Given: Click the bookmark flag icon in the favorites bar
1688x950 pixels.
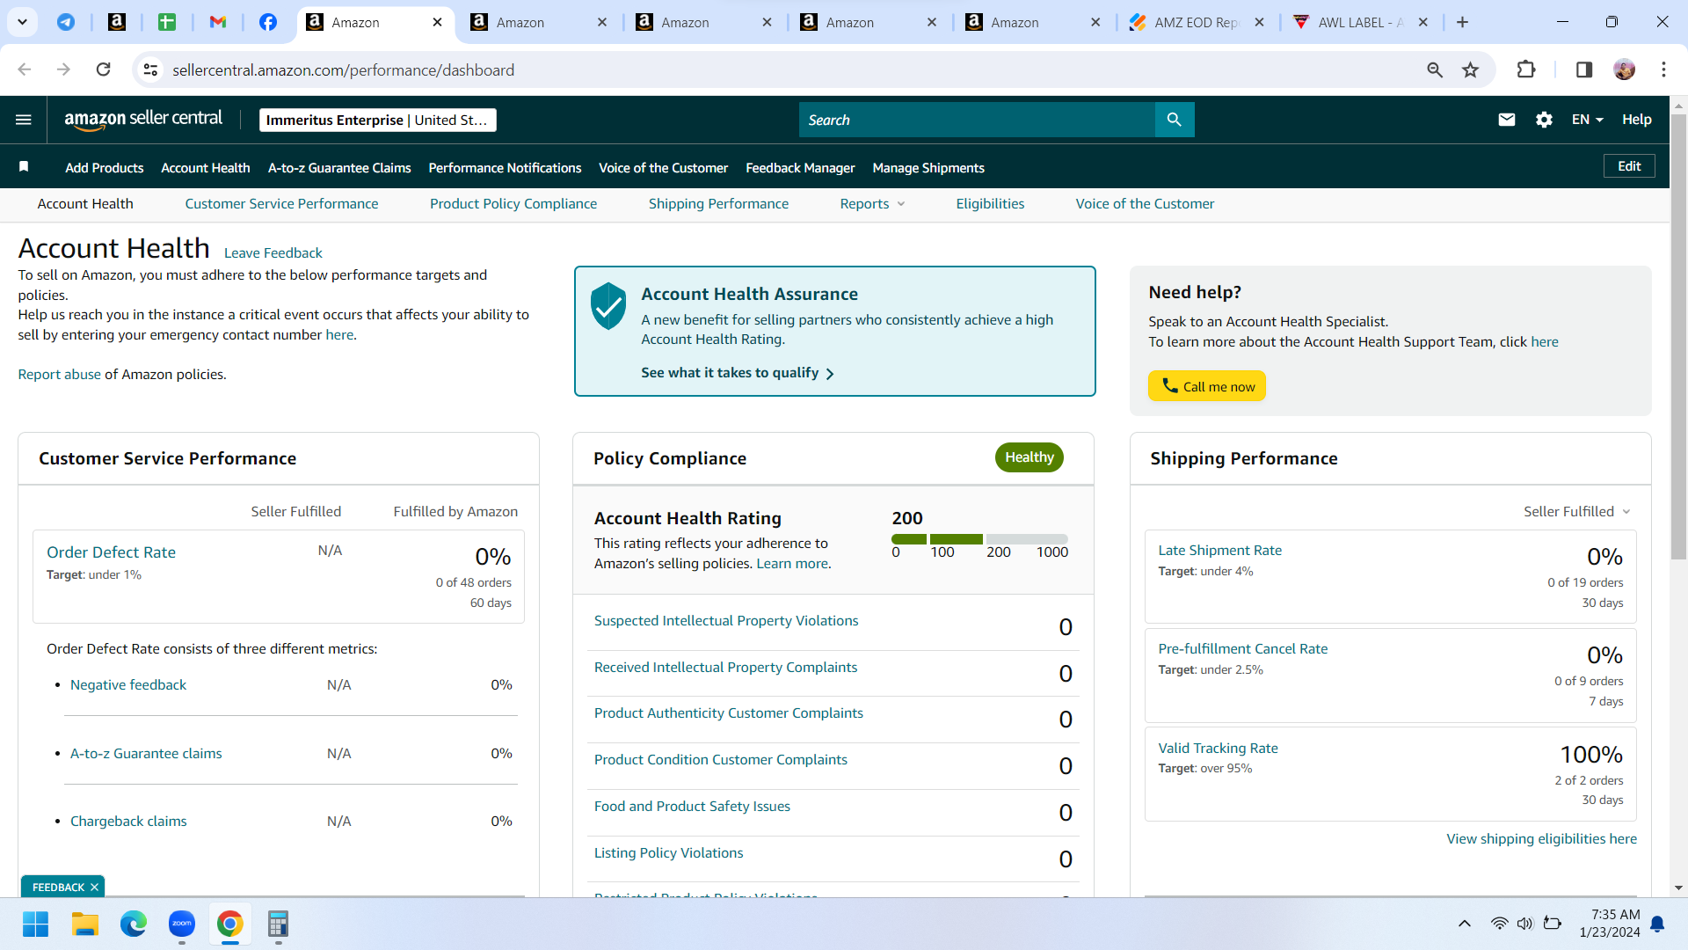Looking at the screenshot, I should tap(24, 167).
